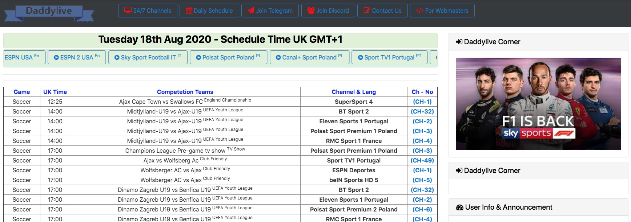Open the Polsat Sport Poland channel
This screenshot has height=222, width=631.
tap(228, 57)
